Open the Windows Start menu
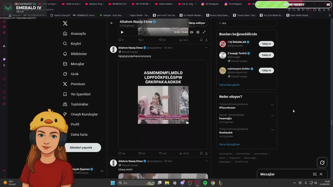333x187 pixels. tap(113, 183)
